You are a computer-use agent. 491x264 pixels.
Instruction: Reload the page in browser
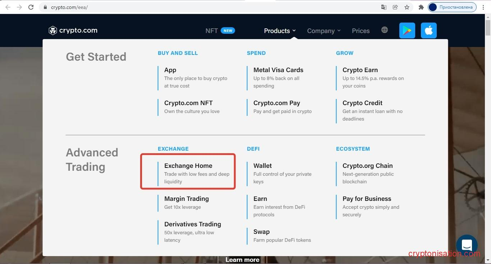click(31, 7)
